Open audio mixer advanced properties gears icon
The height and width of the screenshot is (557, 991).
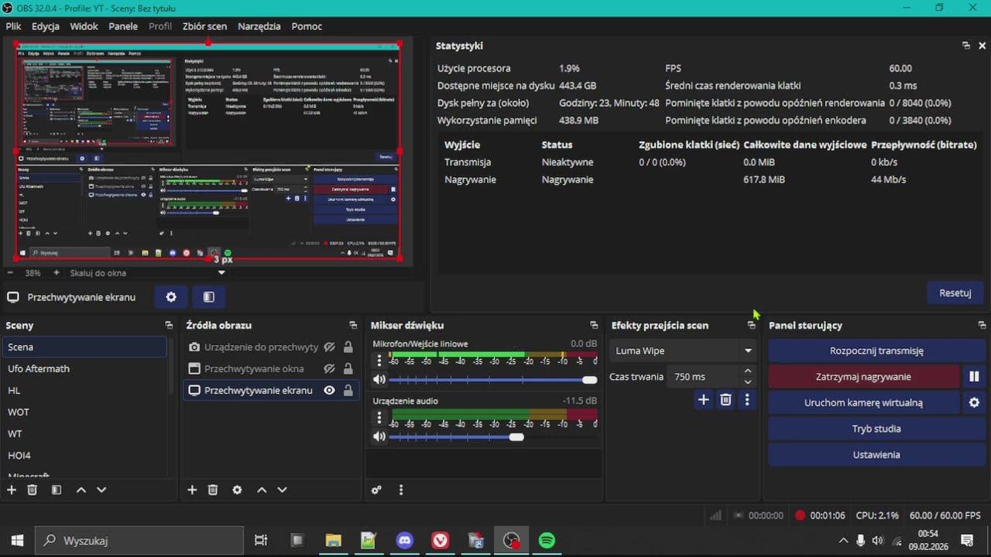click(x=376, y=490)
